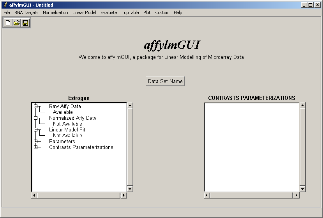Click the Estrogen tree's scroll down arrow
This screenshot has height=218, width=323.
tap(130, 189)
